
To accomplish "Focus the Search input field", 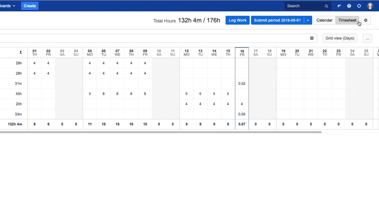I will tap(305, 6).
